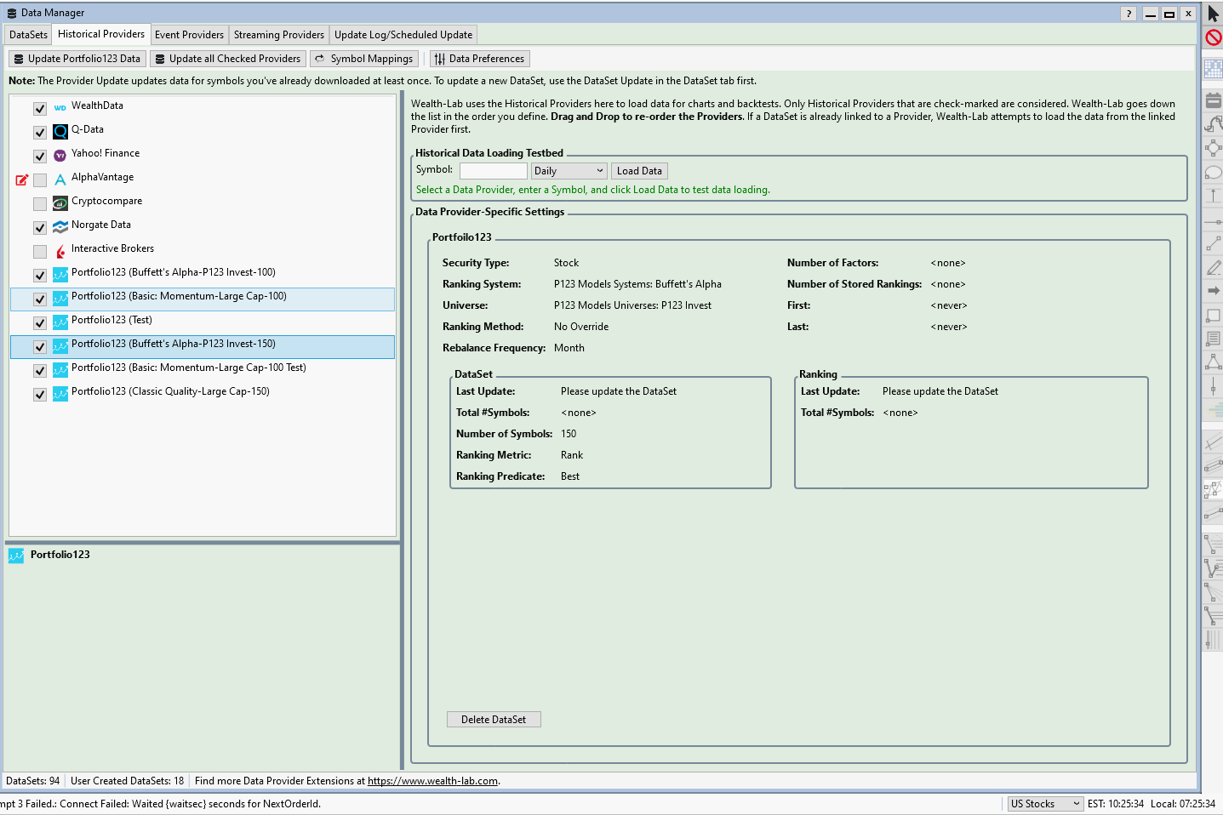Select the arrow pointer tool
This screenshot has width=1223, height=815.
(x=1213, y=14)
